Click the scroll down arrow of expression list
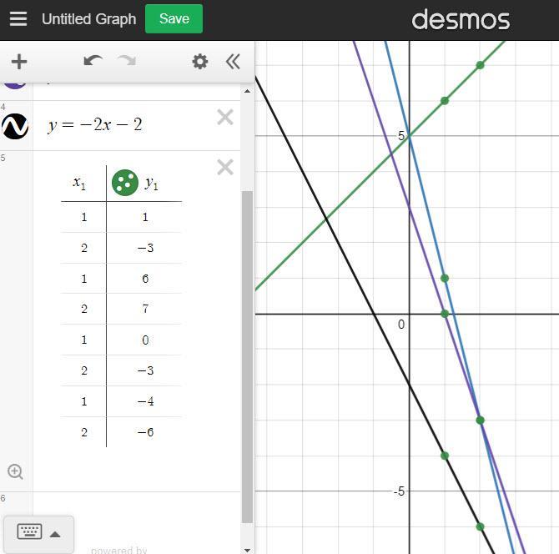Viewport: 559px width, 554px height. coord(247,551)
